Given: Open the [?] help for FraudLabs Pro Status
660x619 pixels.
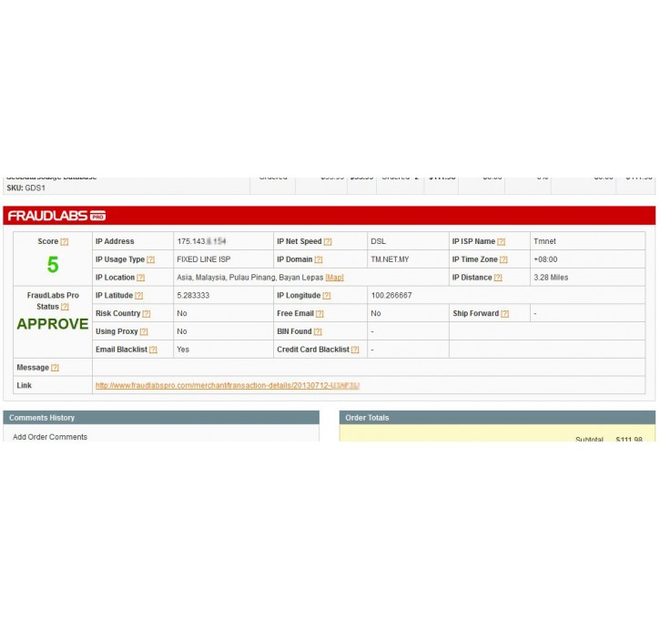Looking at the screenshot, I should tap(65, 307).
